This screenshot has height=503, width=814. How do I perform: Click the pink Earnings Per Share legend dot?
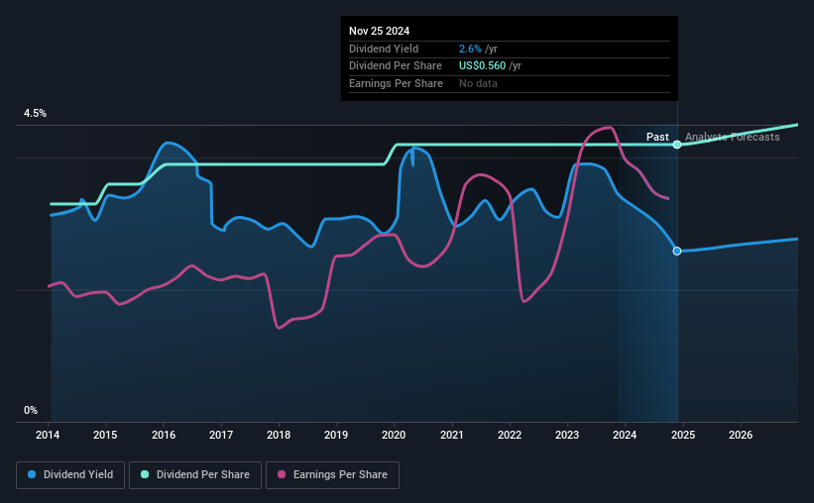coord(282,474)
